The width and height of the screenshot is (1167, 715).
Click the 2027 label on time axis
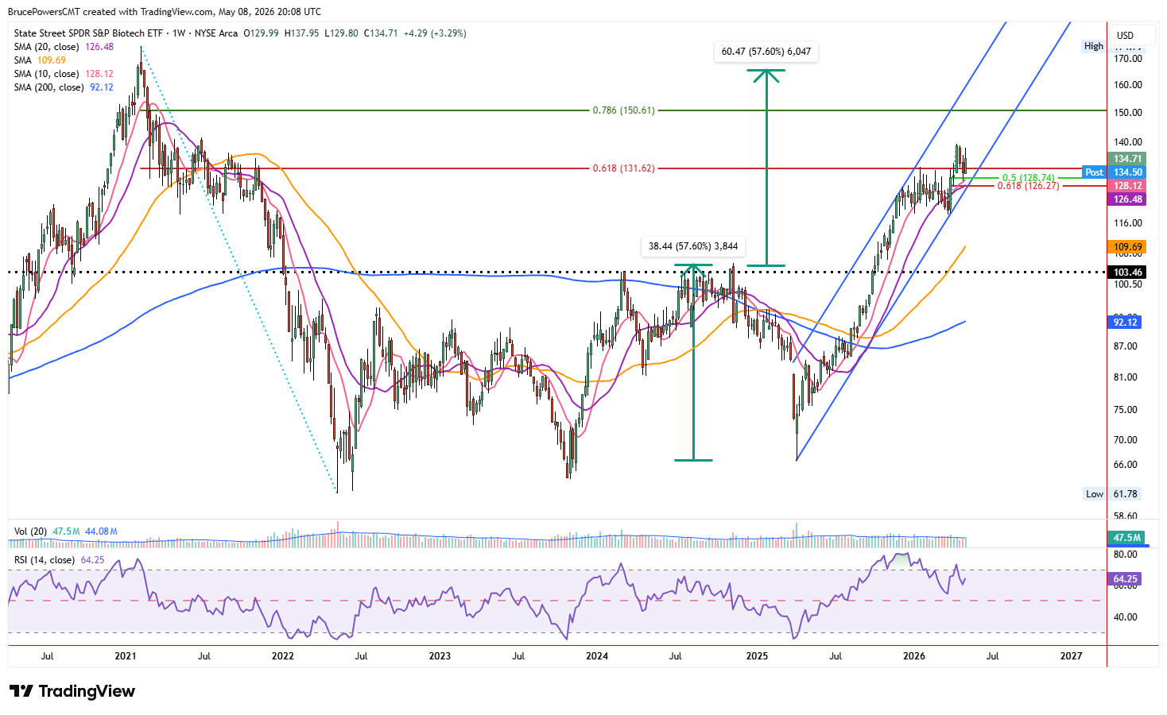1072,656
